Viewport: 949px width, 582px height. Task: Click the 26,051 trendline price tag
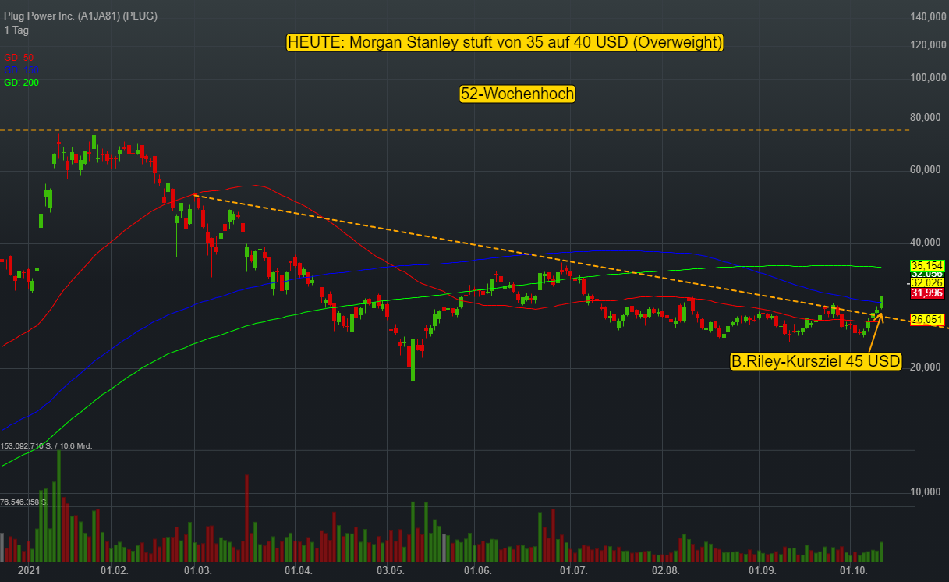pyautogui.click(x=926, y=319)
